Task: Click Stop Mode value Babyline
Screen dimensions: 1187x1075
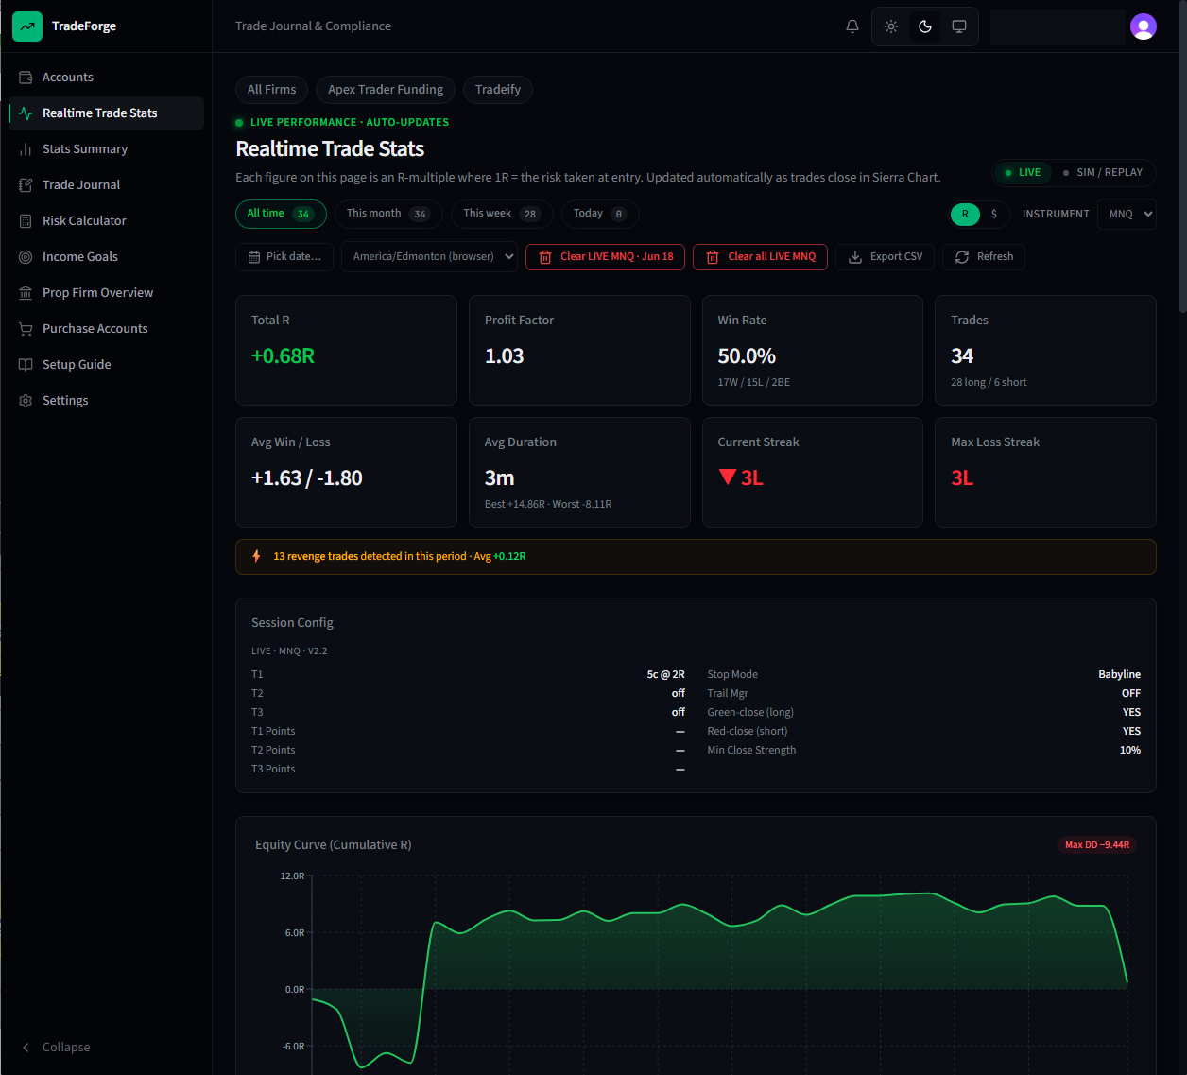Action: pyautogui.click(x=1119, y=675)
